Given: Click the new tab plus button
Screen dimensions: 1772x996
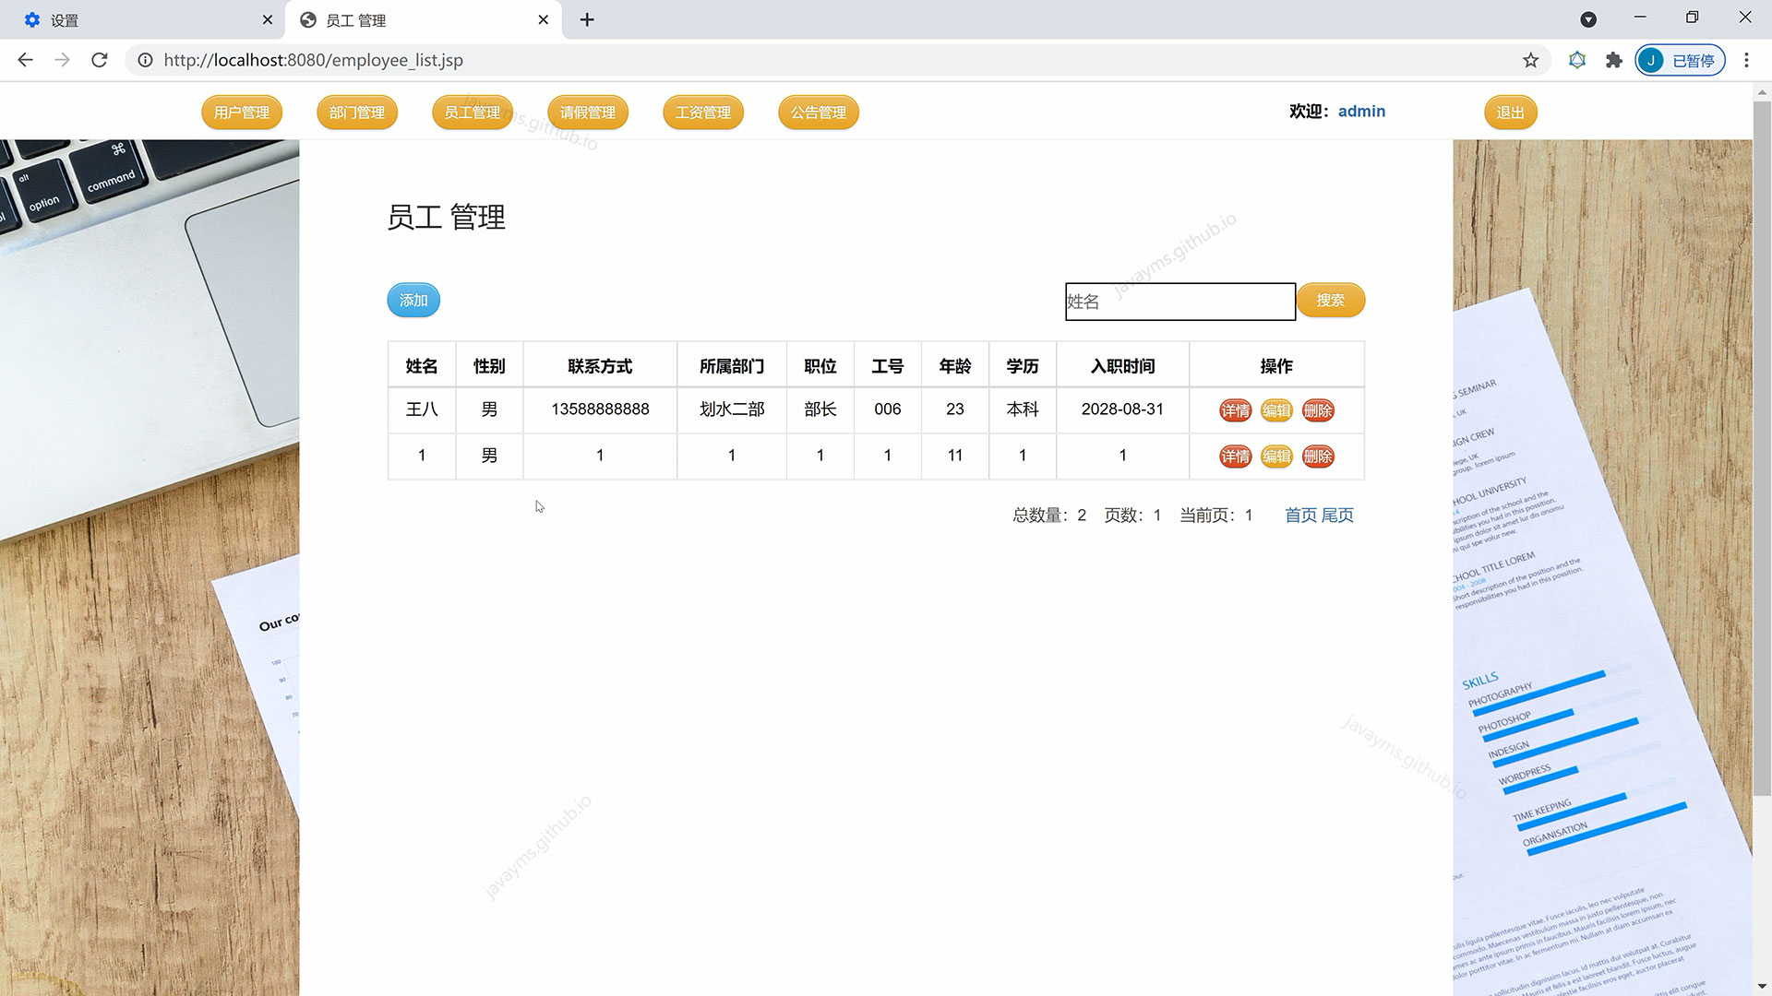Looking at the screenshot, I should pyautogui.click(x=587, y=19).
